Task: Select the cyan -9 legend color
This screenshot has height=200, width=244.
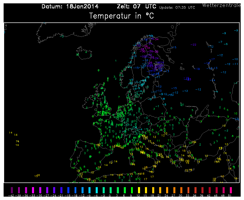Action: tap(90, 190)
